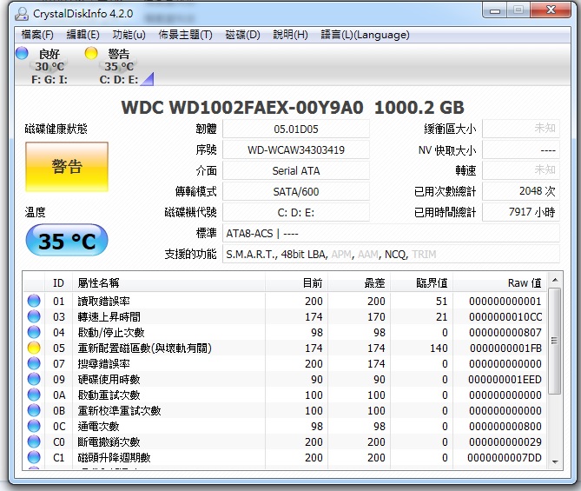Select the 啟動重試次數 attribute row
This screenshot has width=581, height=491.
click(x=285, y=395)
